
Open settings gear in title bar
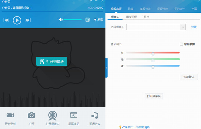(x=91, y=1)
